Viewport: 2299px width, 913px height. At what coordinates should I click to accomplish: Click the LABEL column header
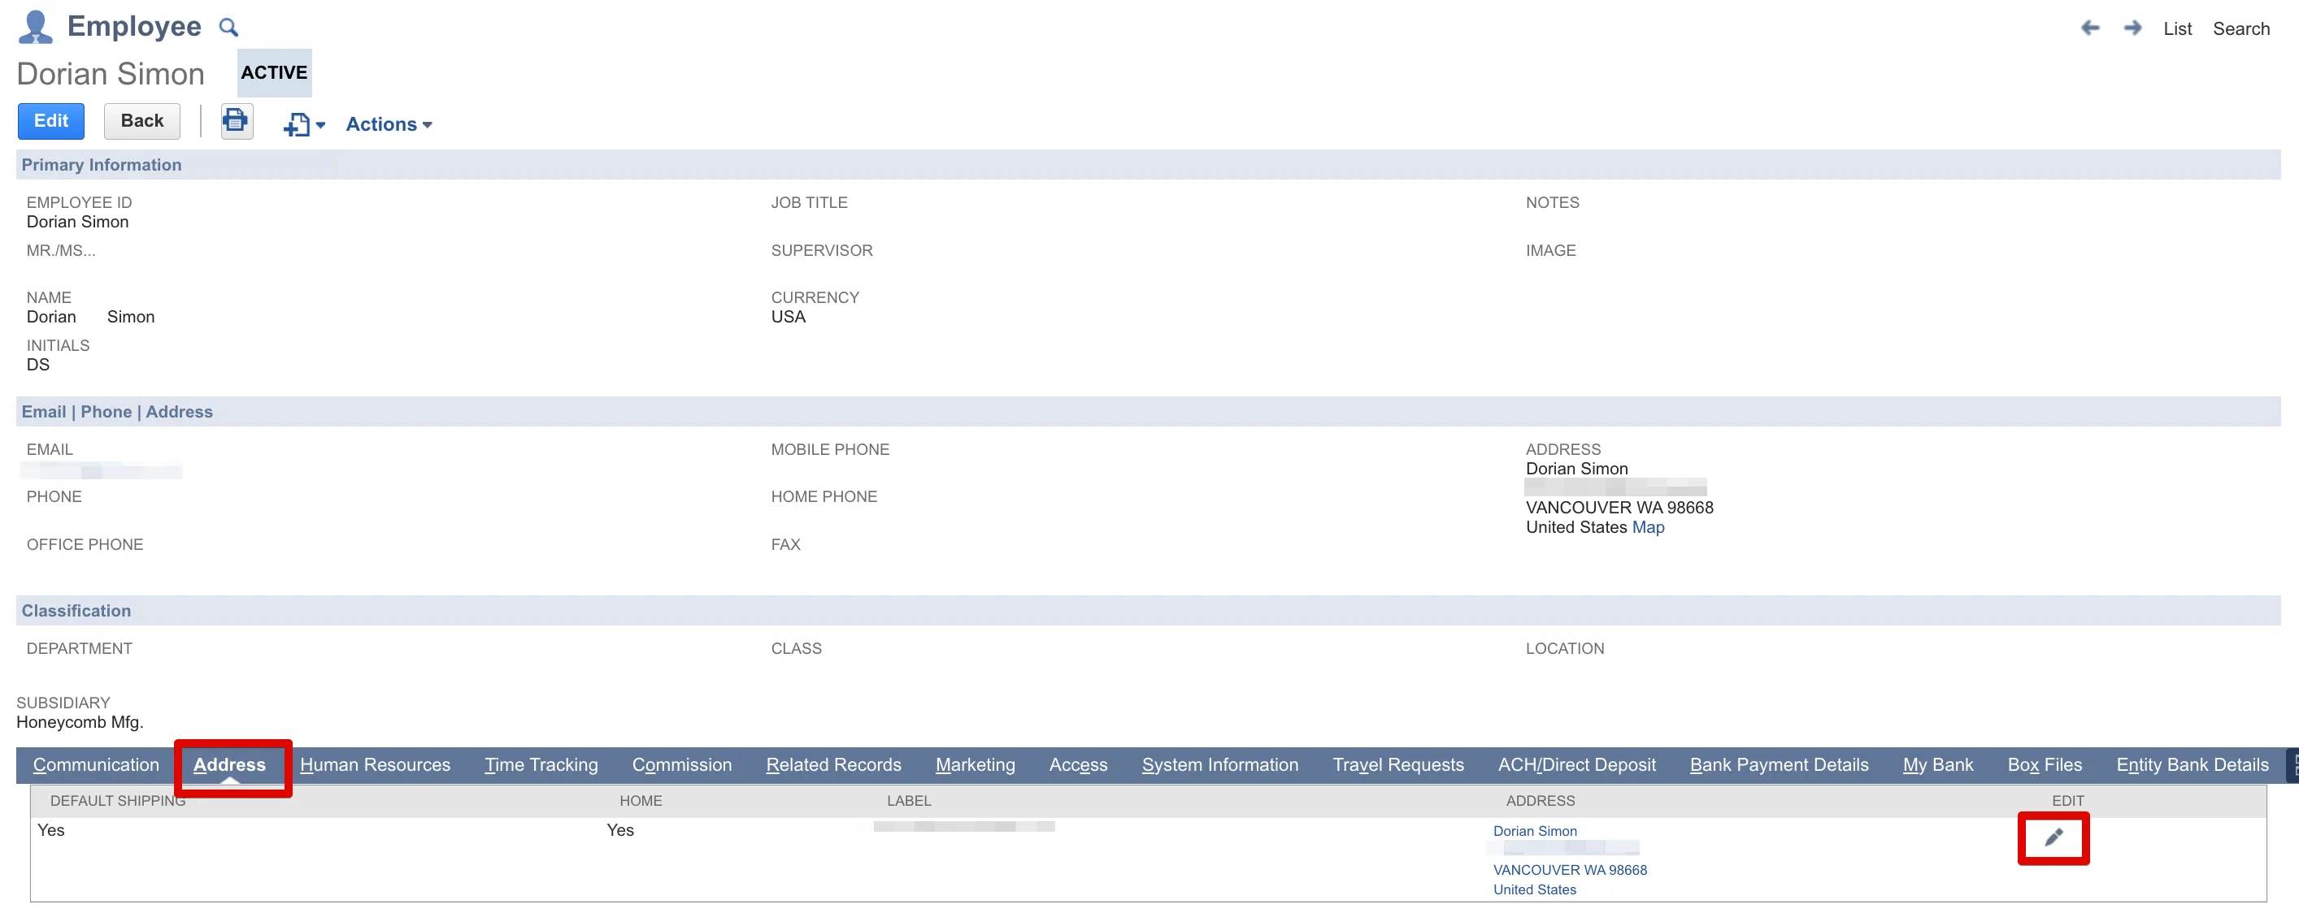pyautogui.click(x=909, y=801)
